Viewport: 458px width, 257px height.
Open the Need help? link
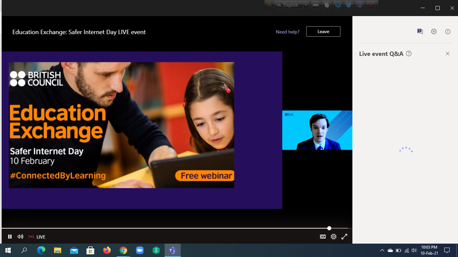pyautogui.click(x=288, y=32)
